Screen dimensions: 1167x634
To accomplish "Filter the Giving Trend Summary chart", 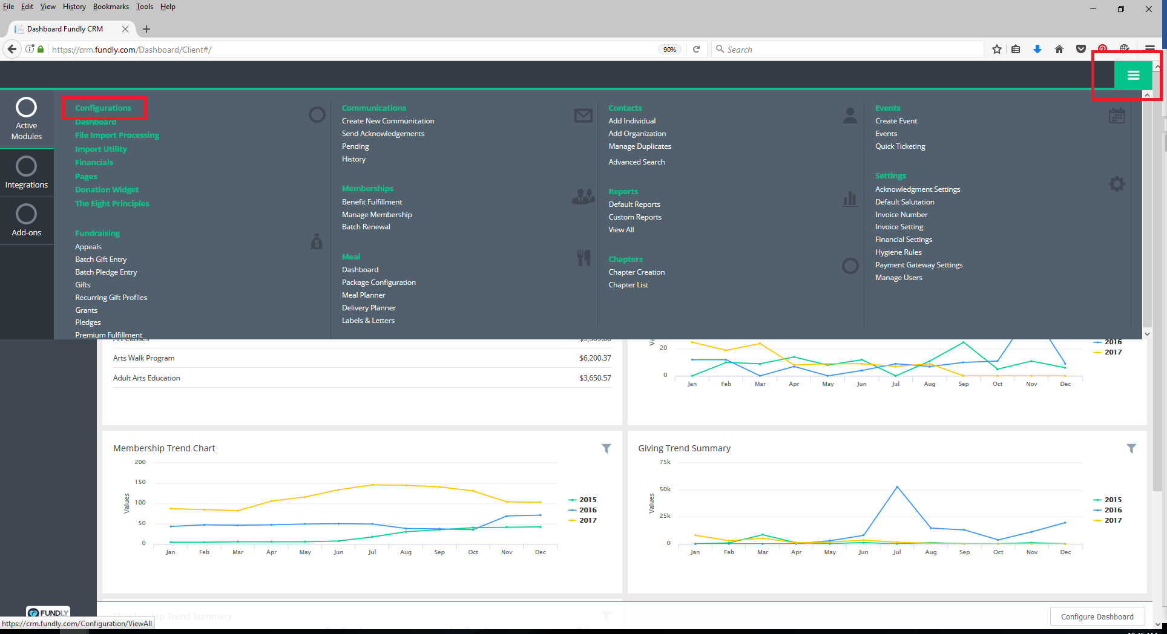I will pos(1131,448).
